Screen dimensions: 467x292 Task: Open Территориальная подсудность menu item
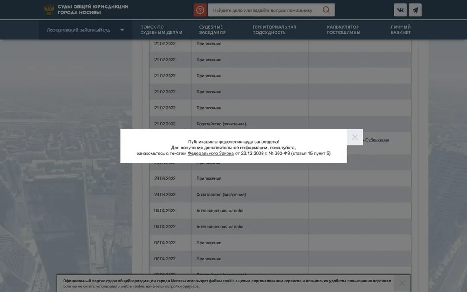[x=274, y=29]
